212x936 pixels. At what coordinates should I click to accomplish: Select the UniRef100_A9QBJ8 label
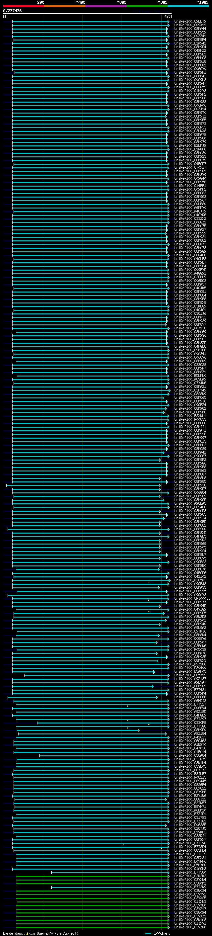point(190,583)
